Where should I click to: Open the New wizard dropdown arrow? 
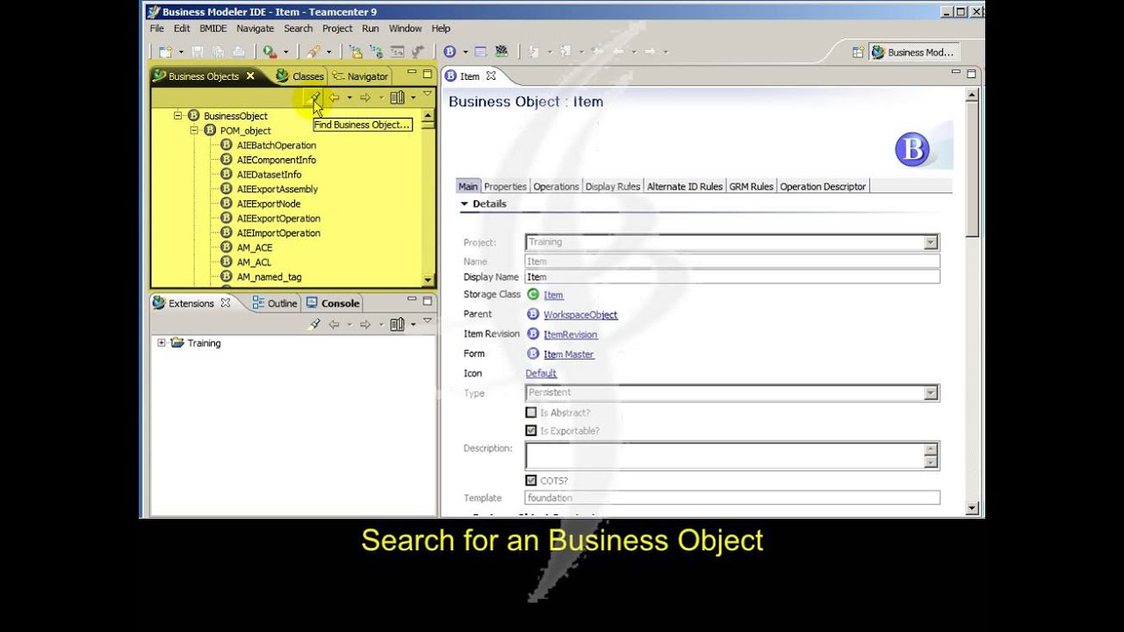click(180, 53)
